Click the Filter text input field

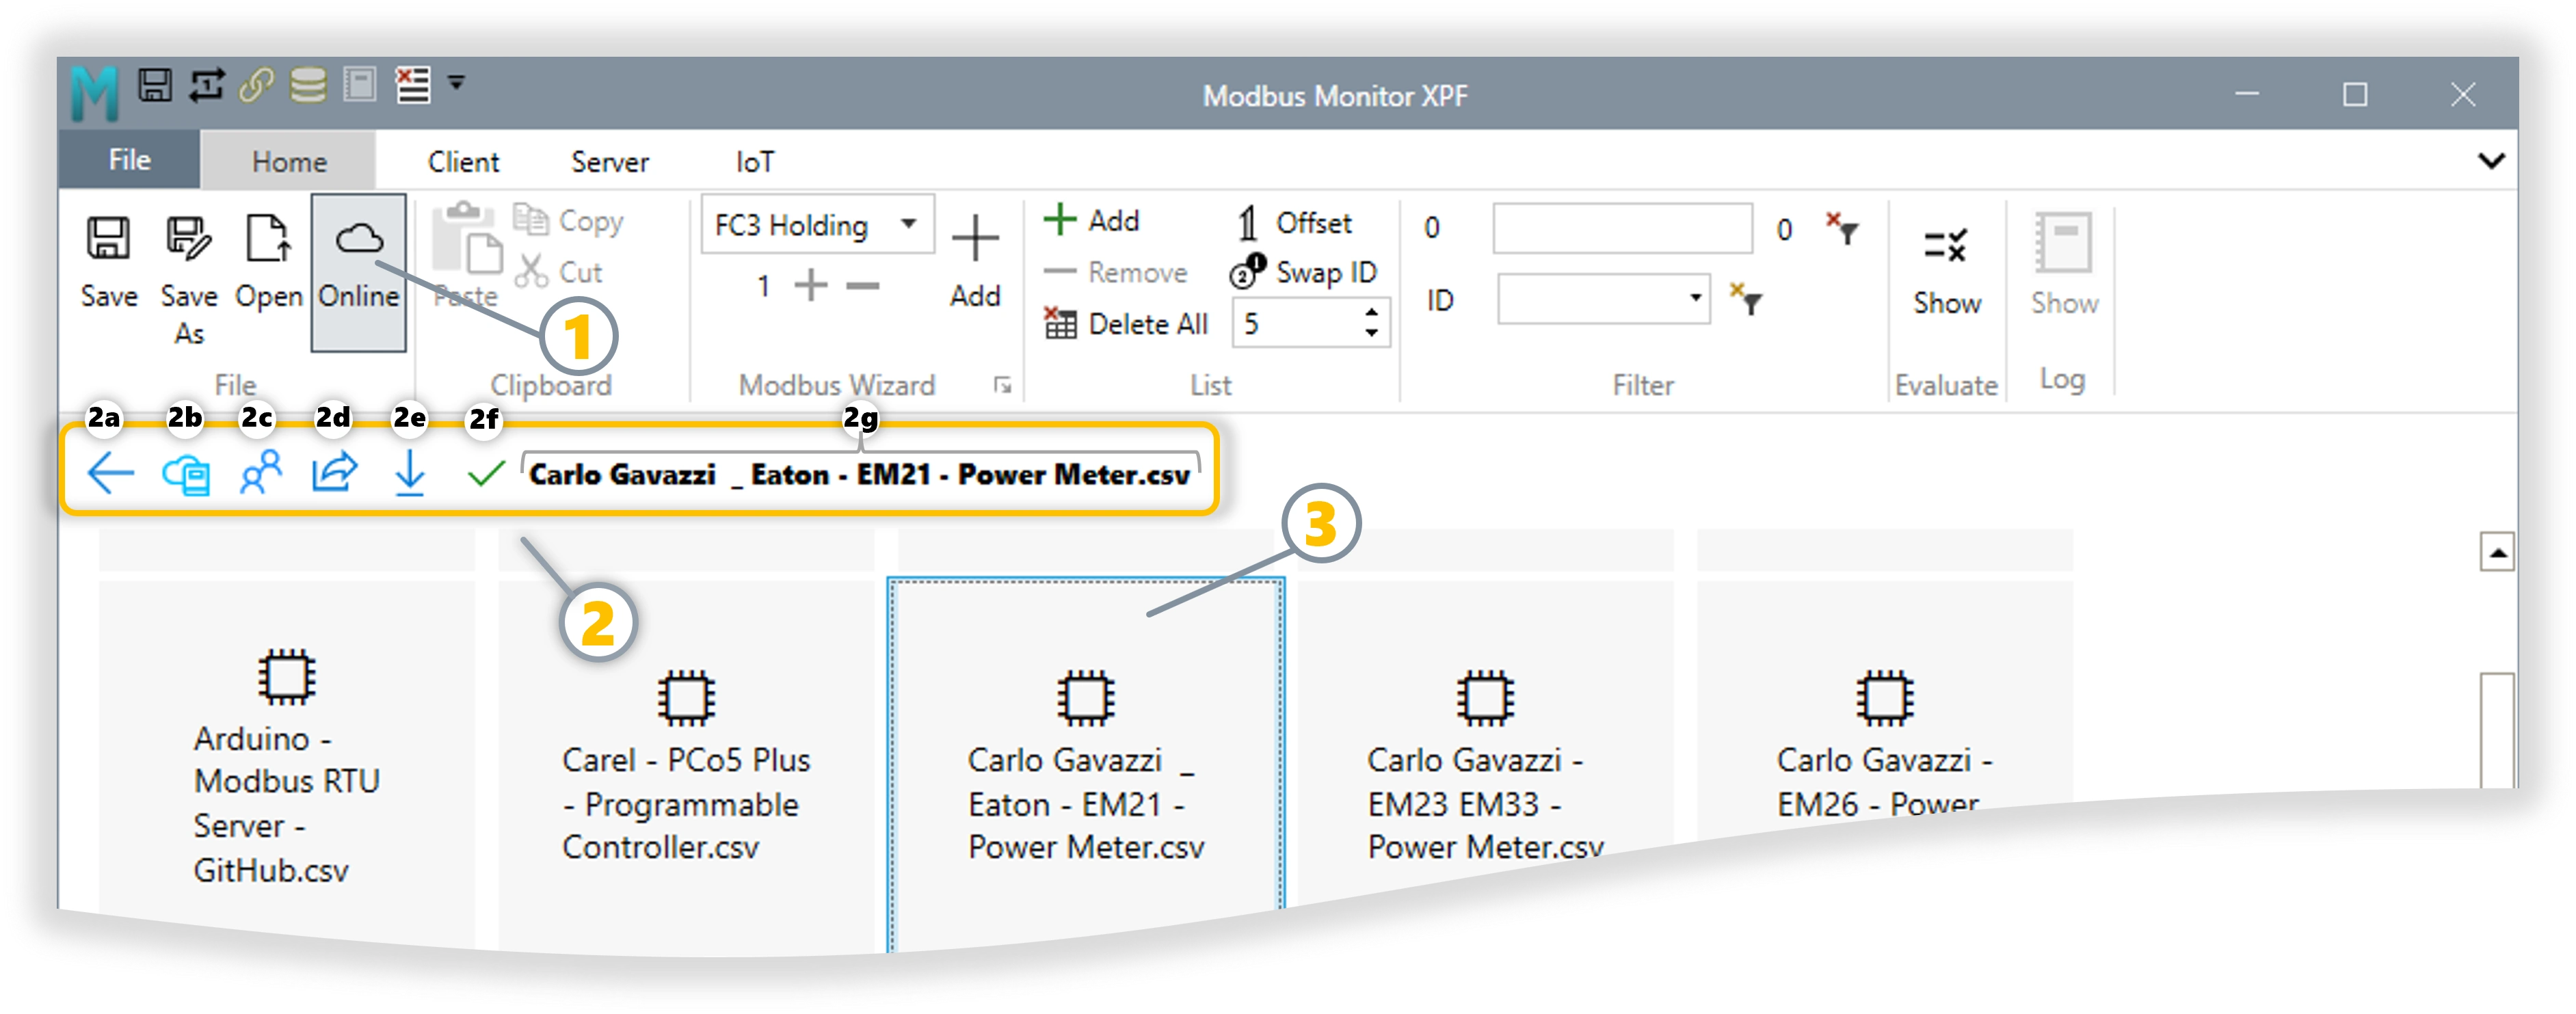[1622, 228]
